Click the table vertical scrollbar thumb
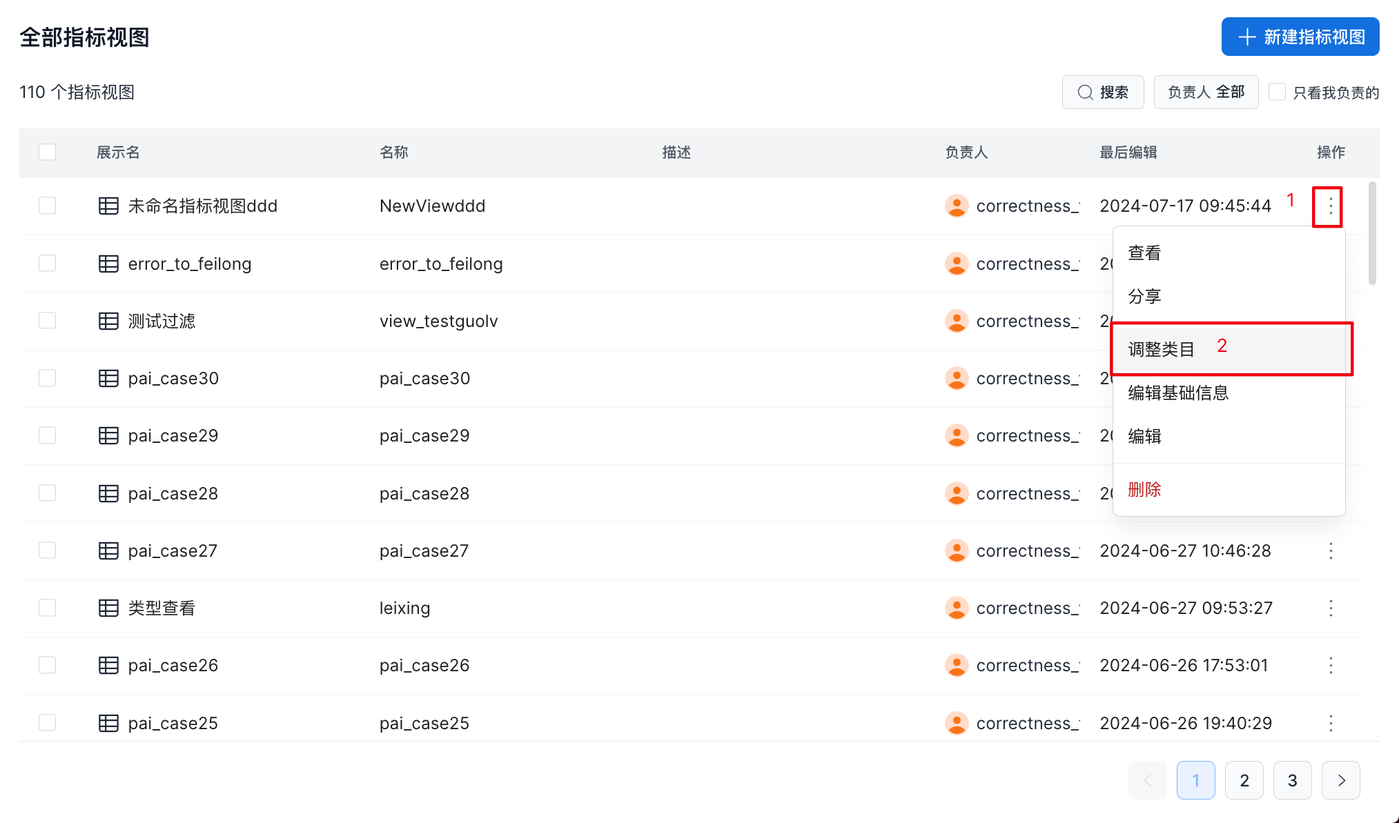1399x823 pixels. pyautogui.click(x=1372, y=232)
